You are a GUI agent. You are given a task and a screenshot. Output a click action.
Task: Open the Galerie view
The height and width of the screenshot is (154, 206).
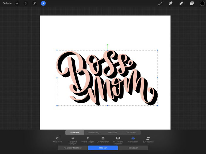(7, 3)
